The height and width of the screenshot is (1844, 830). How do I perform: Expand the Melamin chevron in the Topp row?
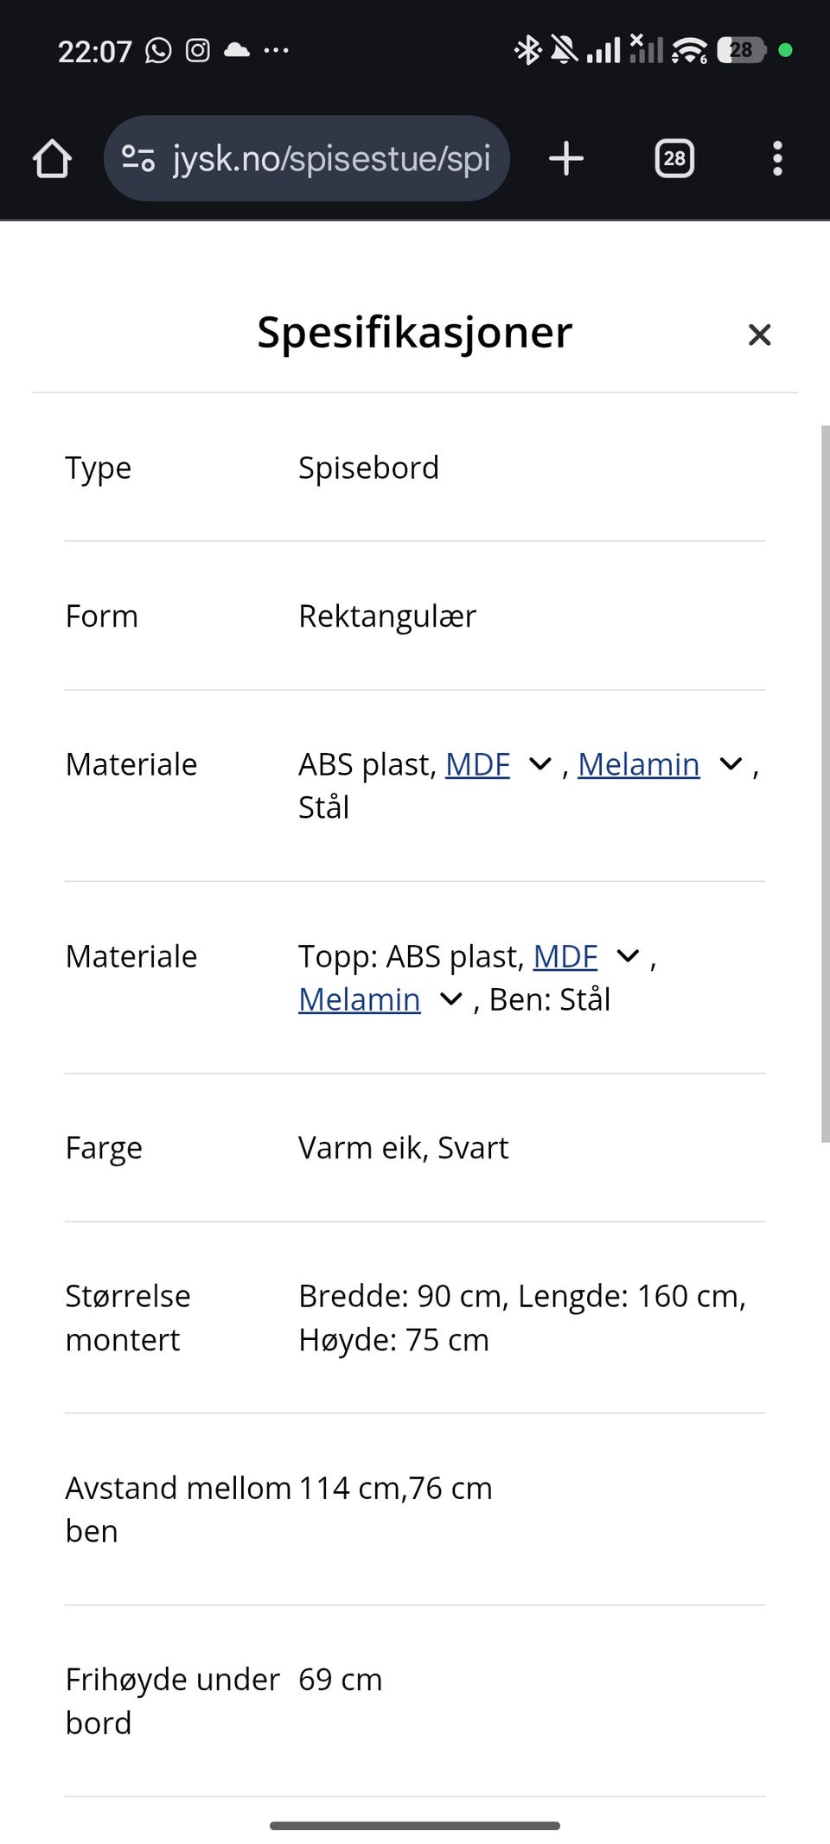450,999
